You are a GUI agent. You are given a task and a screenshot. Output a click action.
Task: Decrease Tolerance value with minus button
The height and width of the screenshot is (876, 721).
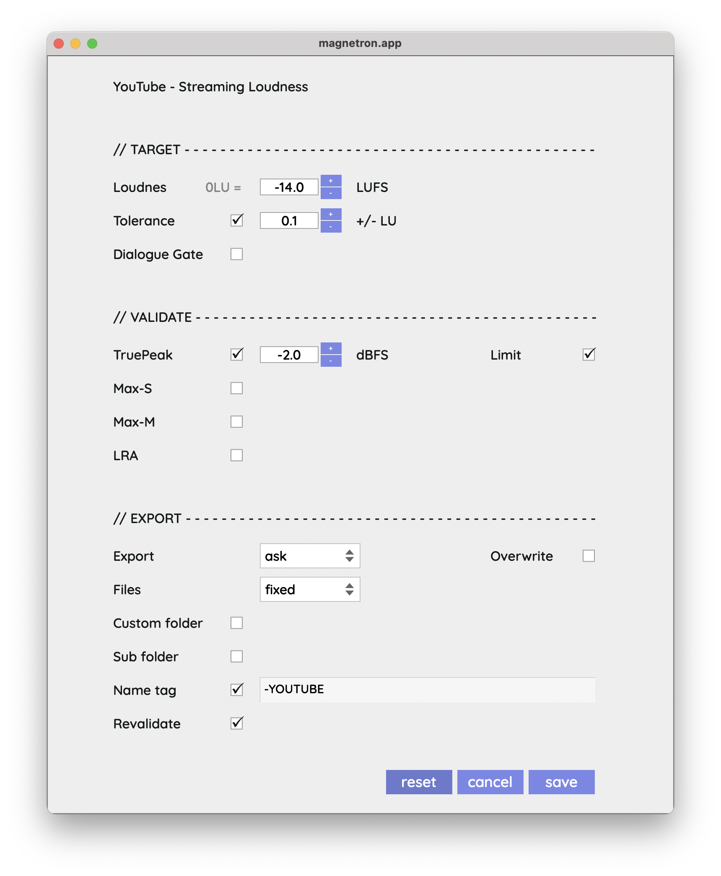point(331,227)
